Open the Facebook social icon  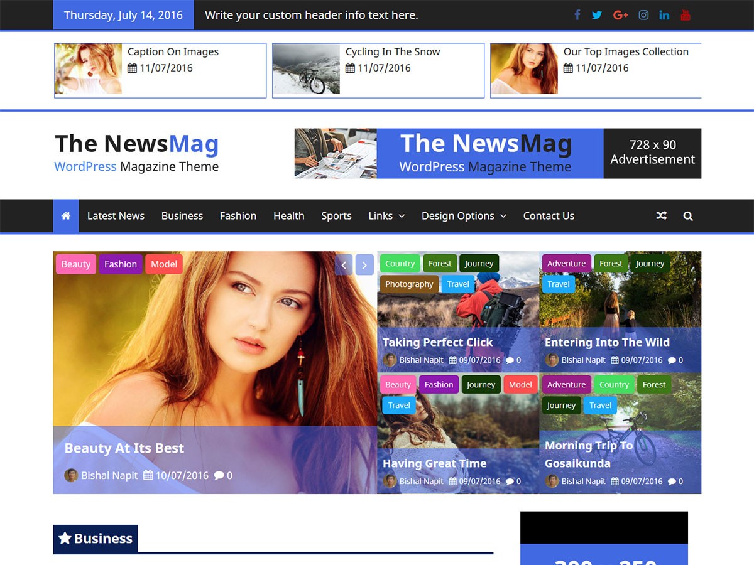click(577, 15)
